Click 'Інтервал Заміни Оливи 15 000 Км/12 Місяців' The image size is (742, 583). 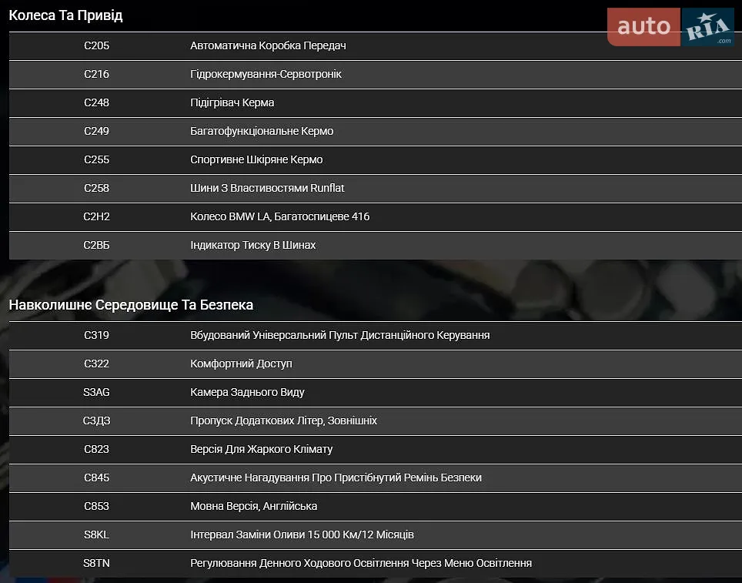click(x=302, y=534)
